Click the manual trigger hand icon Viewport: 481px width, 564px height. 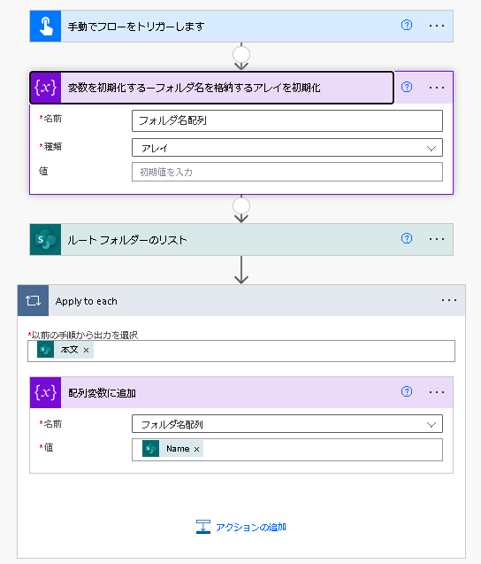(x=46, y=27)
